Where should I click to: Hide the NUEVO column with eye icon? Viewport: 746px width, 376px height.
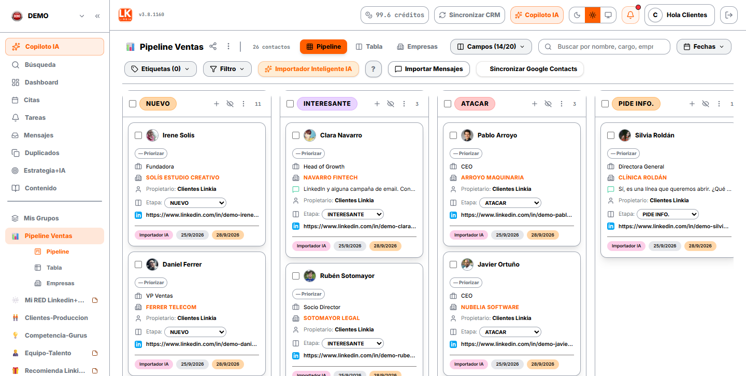(x=230, y=104)
